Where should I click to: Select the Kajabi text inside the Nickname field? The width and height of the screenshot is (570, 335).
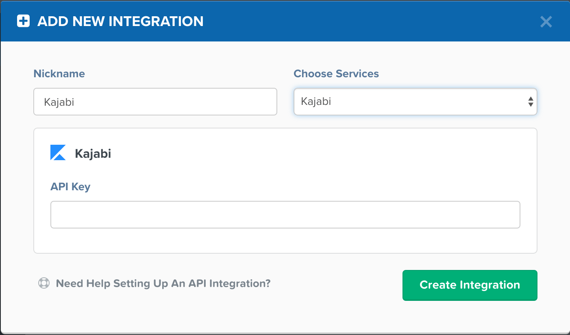(x=59, y=102)
